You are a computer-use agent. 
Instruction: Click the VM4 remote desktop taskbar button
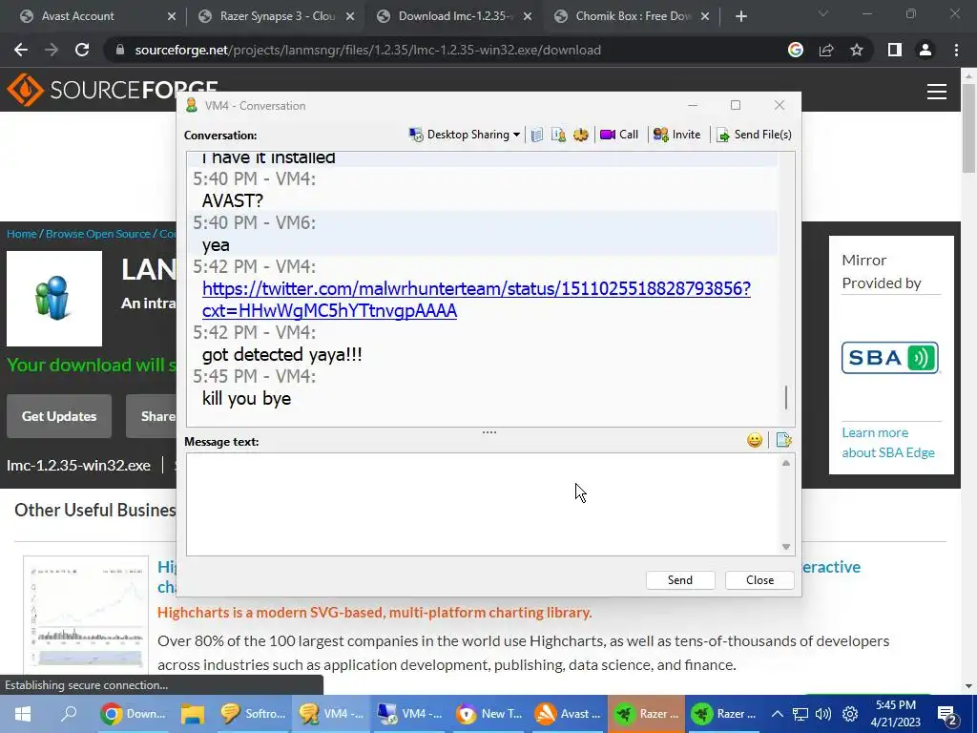[410, 714]
